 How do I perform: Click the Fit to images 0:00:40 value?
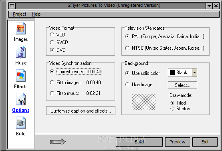tap(94, 83)
